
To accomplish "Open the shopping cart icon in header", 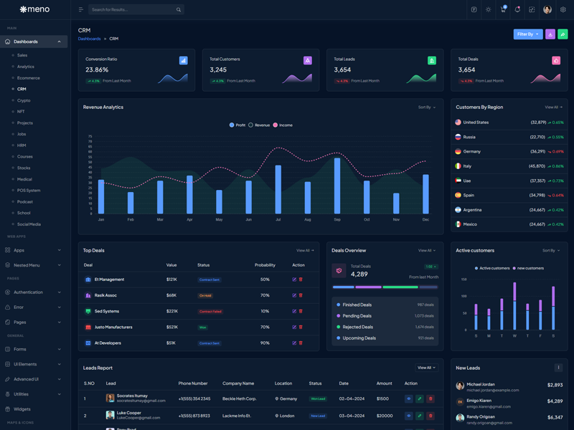I will point(503,10).
